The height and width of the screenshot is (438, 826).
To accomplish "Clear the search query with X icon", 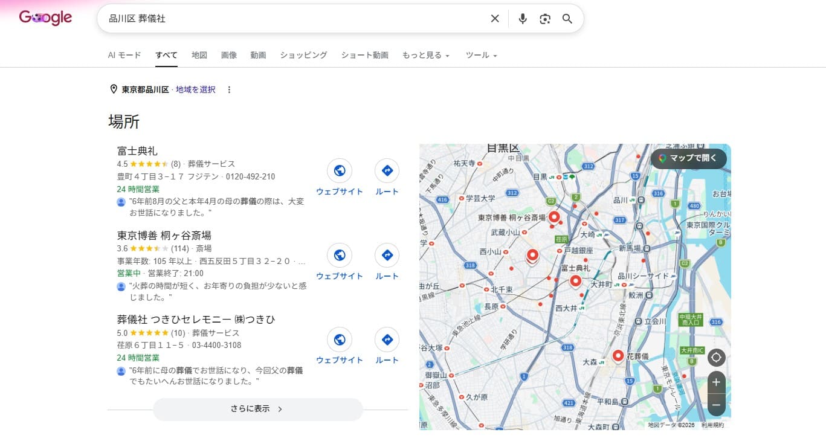I will click(495, 19).
